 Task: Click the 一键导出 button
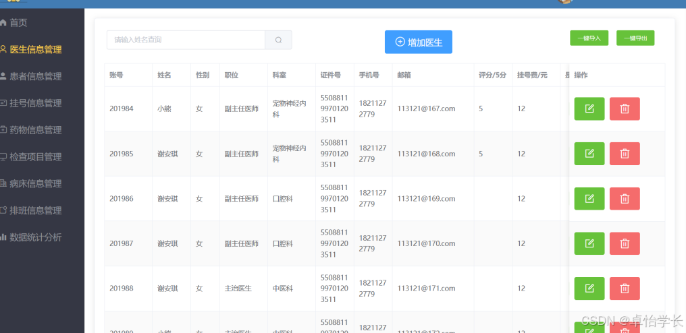point(635,38)
